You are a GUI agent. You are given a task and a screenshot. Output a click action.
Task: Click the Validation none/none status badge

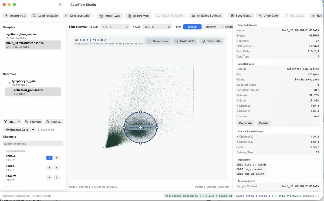(x=198, y=196)
